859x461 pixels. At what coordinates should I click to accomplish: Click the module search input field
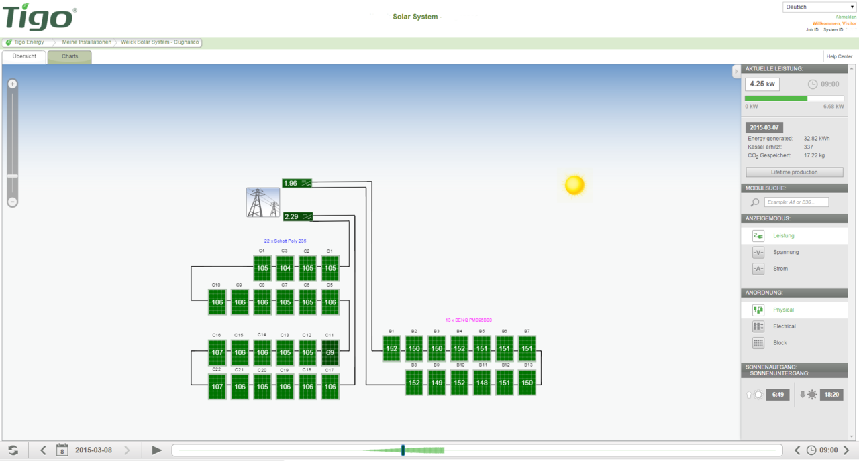point(796,202)
